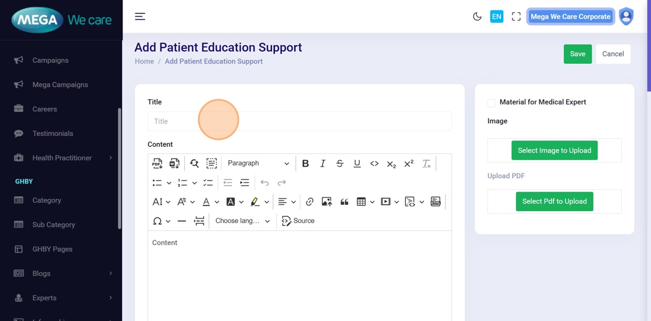Apply strikethrough formatting
The height and width of the screenshot is (321, 651).
339,164
